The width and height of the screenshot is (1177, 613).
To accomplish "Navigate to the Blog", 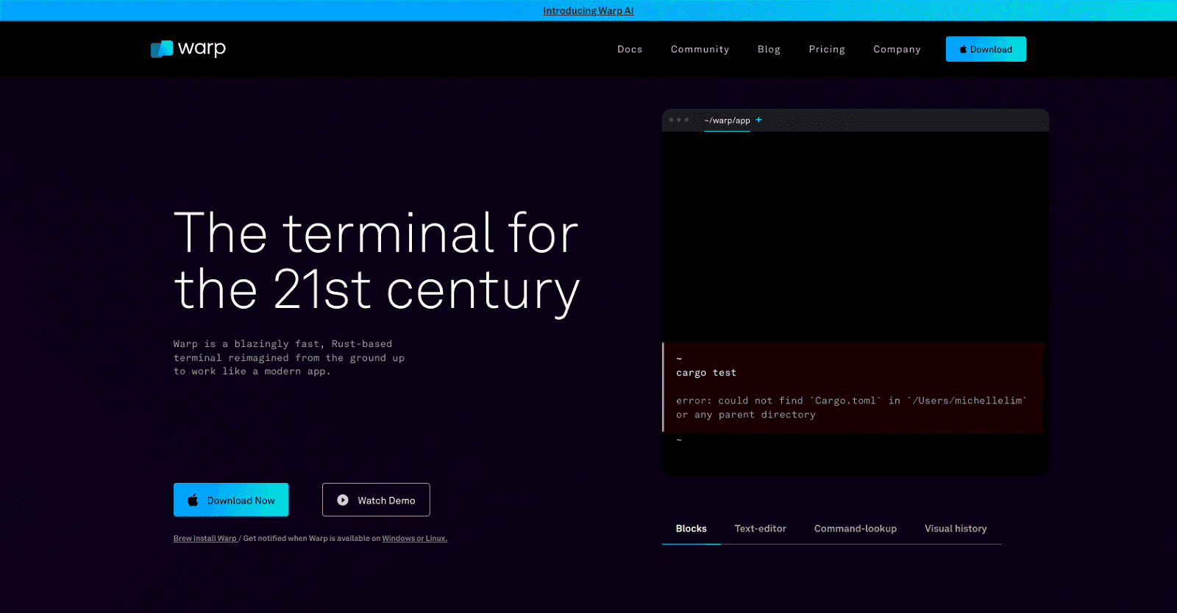I will point(769,49).
